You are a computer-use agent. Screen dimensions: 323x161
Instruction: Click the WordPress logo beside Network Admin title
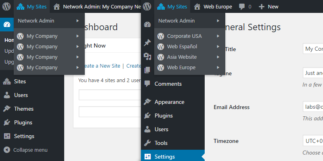coord(6,6)
